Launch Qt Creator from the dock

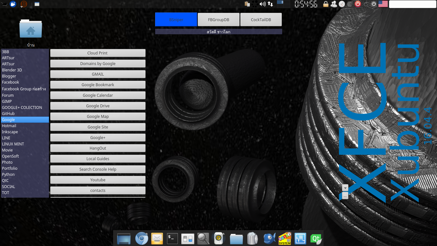coord(316,239)
